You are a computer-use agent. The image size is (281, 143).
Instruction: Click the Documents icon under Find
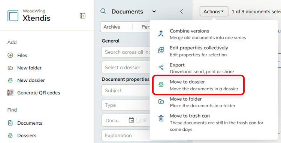(x=10, y=123)
